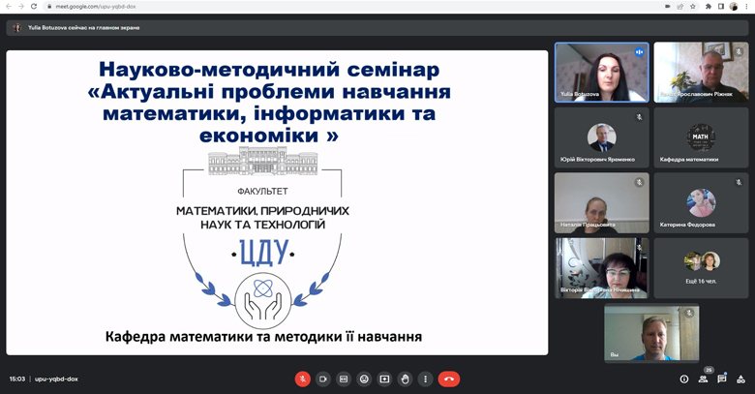755x394 pixels.
Task: Turn on closed captions
Action: tap(344, 379)
